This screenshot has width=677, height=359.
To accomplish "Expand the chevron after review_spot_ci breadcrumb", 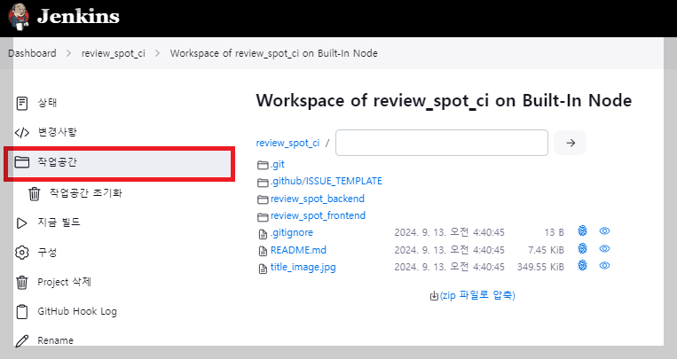I will (157, 53).
